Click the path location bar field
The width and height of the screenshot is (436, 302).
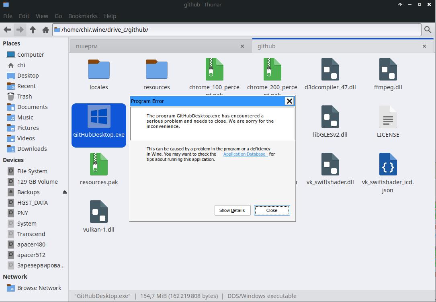237,30
